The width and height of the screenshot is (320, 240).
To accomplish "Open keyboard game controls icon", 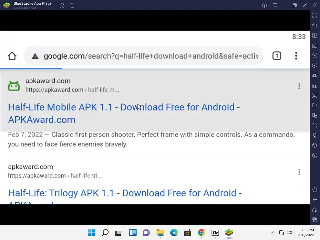I will 315,45.
